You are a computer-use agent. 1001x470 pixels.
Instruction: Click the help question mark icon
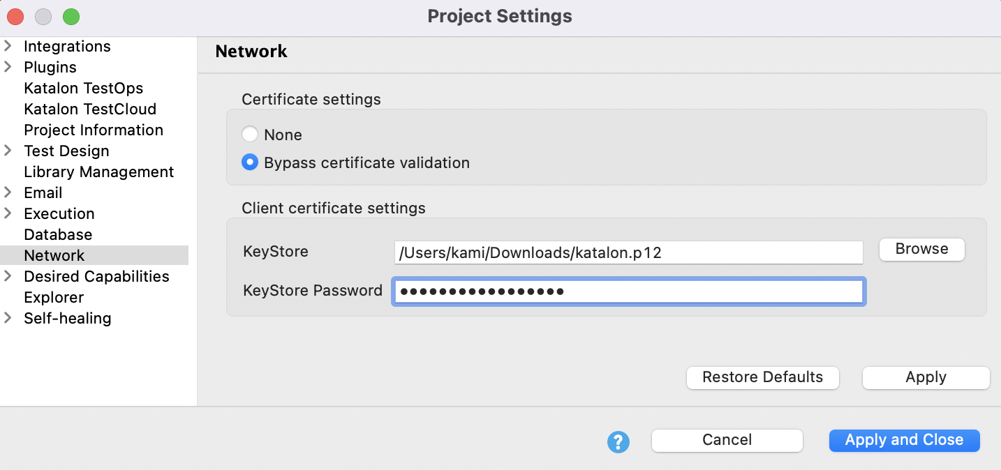pos(618,441)
